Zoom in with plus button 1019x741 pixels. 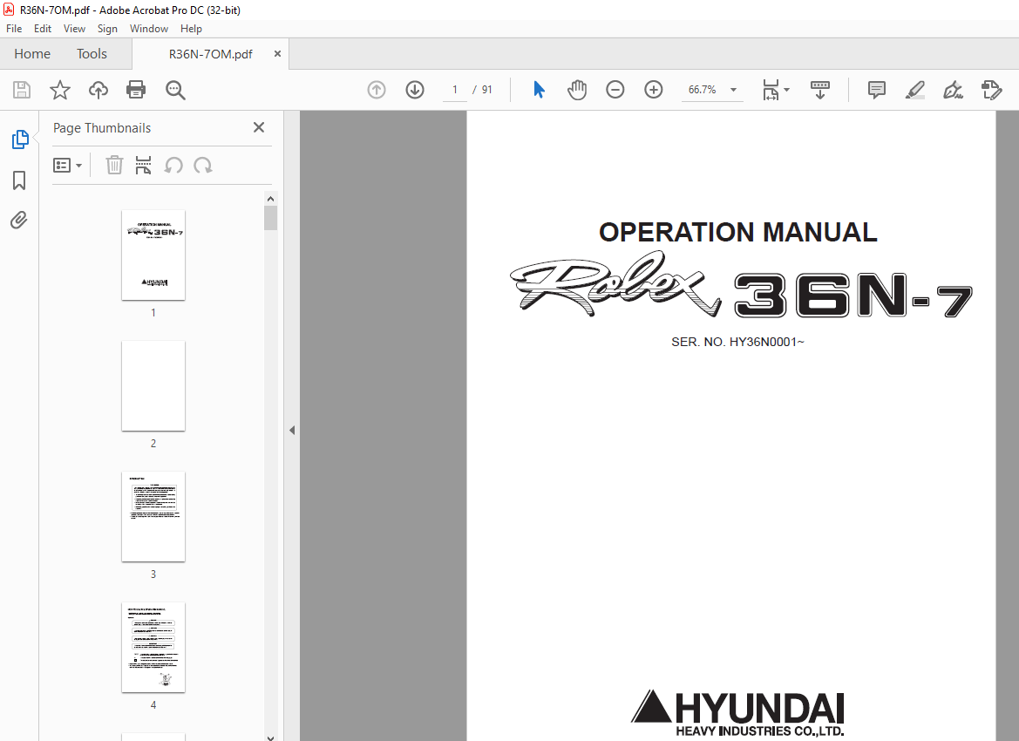tap(653, 90)
